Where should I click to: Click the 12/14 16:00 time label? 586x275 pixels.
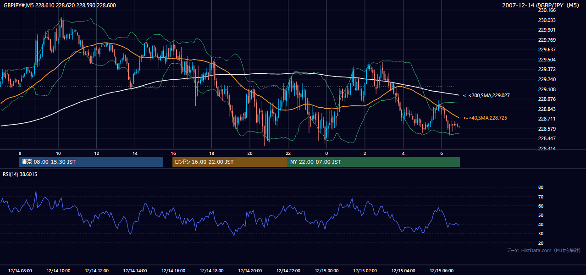click(173, 271)
